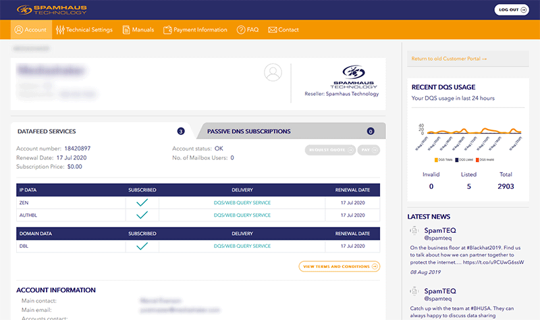Click the Spamhaus Technology header logo
Image resolution: width=540 pixels, height=320 pixels.
pyautogui.click(x=52, y=9)
